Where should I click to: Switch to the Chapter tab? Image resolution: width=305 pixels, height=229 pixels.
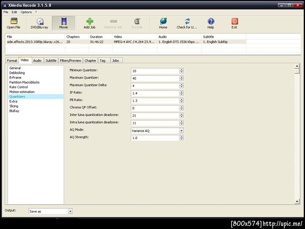90,61
